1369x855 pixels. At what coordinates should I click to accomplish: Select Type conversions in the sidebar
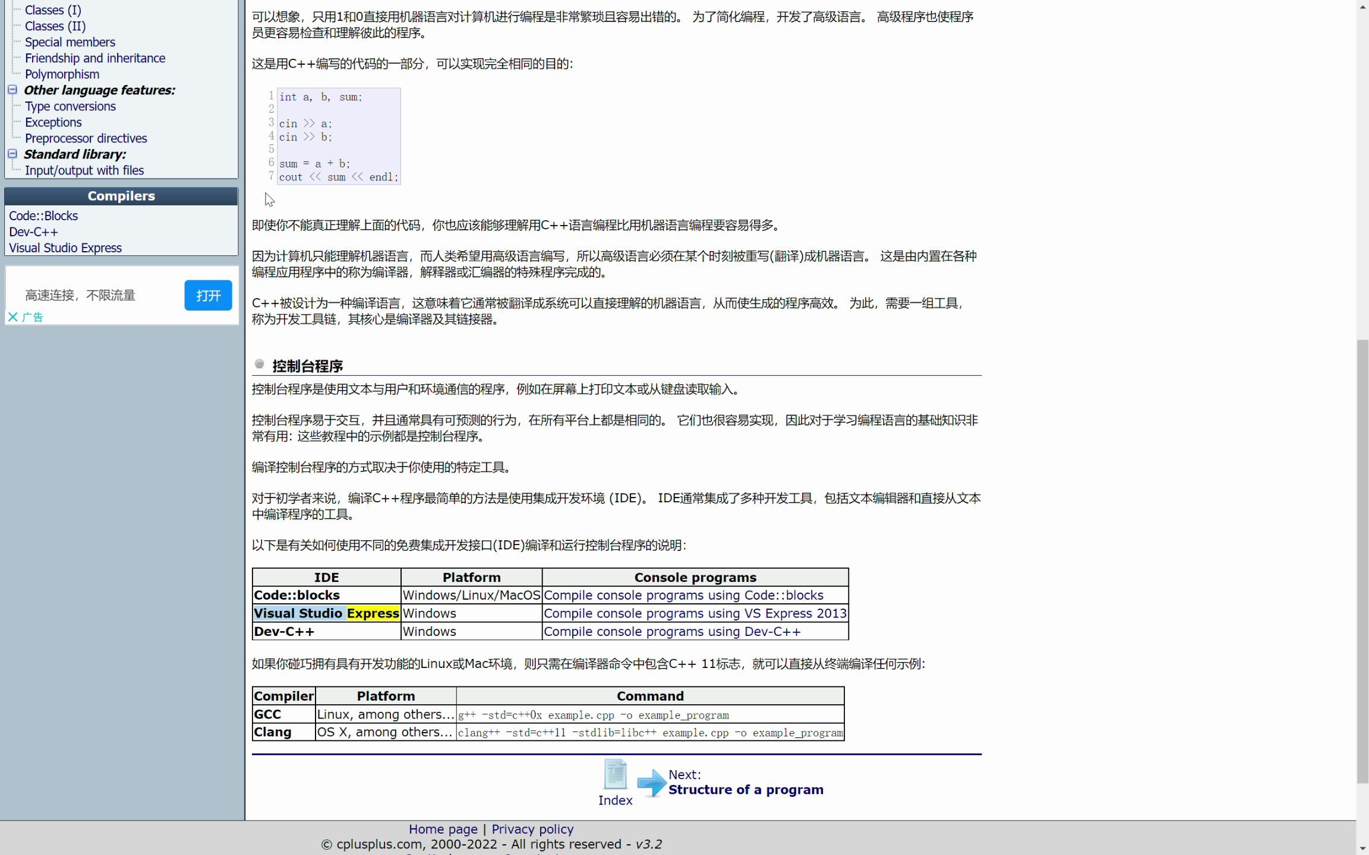70,106
